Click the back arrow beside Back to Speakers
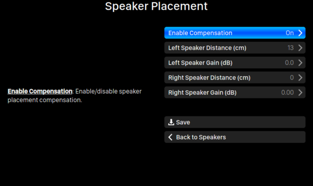This screenshot has width=313, height=186. pyautogui.click(x=170, y=137)
